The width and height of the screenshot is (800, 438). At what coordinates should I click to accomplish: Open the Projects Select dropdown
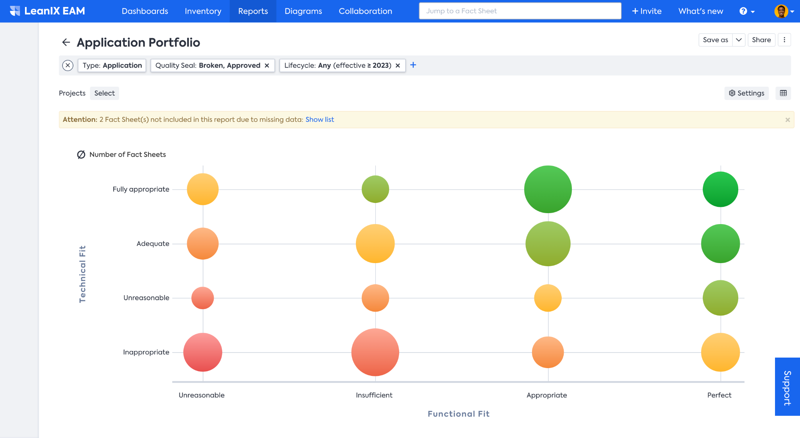104,93
